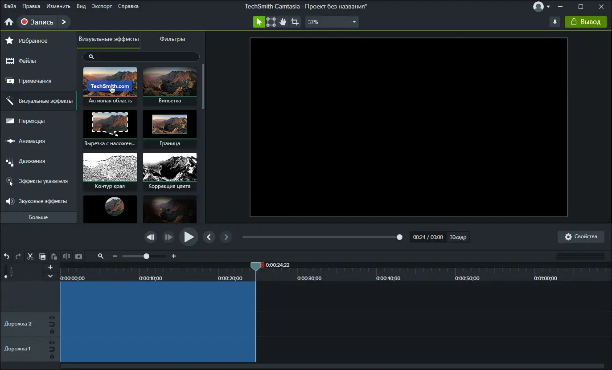
Task: Toggle the lock on Дорожка 1
Action: click(52, 356)
